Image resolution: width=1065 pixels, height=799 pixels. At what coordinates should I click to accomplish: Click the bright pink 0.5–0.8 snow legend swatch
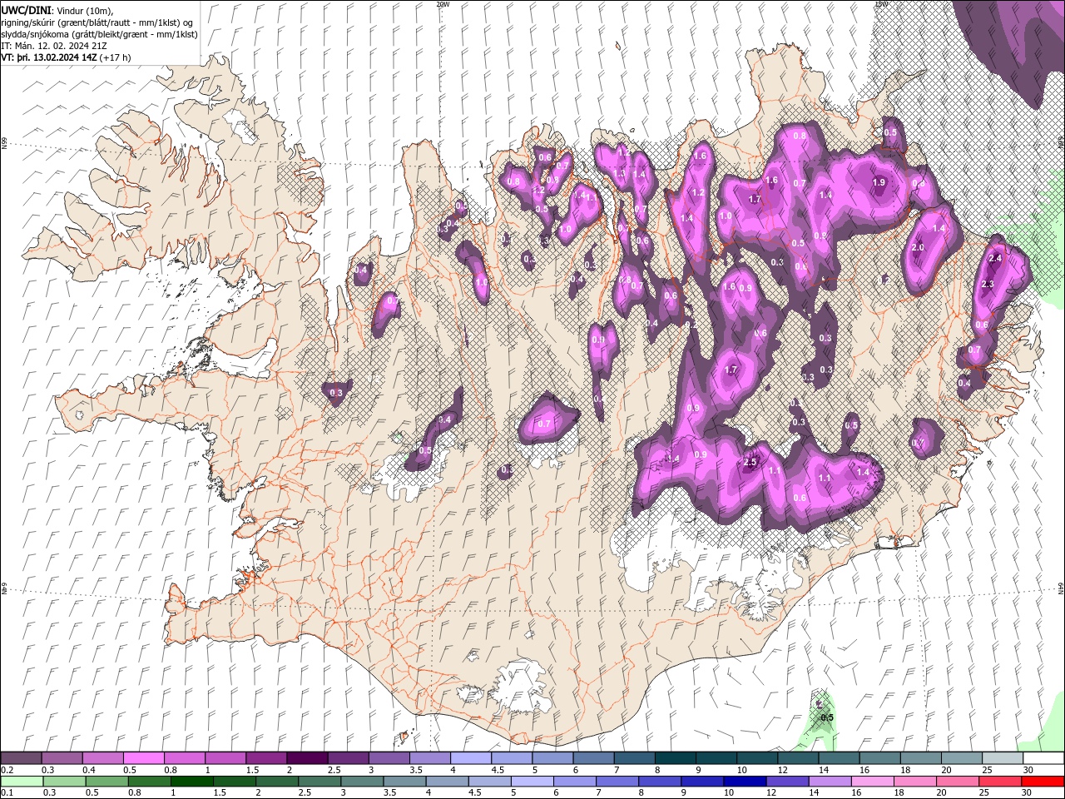coord(144,758)
